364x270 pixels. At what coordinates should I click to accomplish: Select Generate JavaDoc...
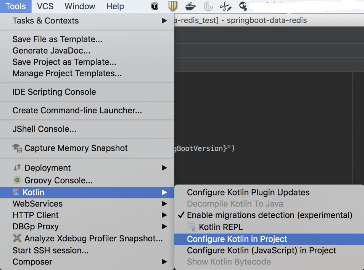coord(87,51)
